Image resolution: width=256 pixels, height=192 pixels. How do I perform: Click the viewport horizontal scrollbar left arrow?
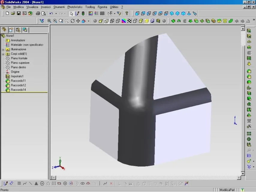point(54,178)
